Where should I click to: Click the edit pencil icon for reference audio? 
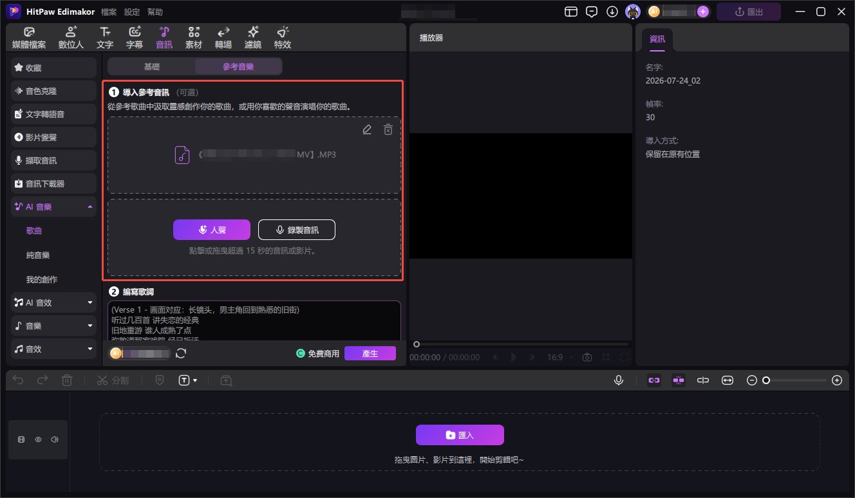tap(367, 130)
